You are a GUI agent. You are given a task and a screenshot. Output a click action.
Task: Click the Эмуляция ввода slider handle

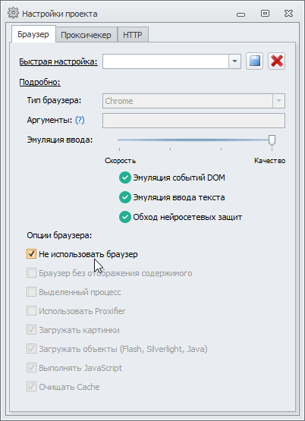click(272, 140)
